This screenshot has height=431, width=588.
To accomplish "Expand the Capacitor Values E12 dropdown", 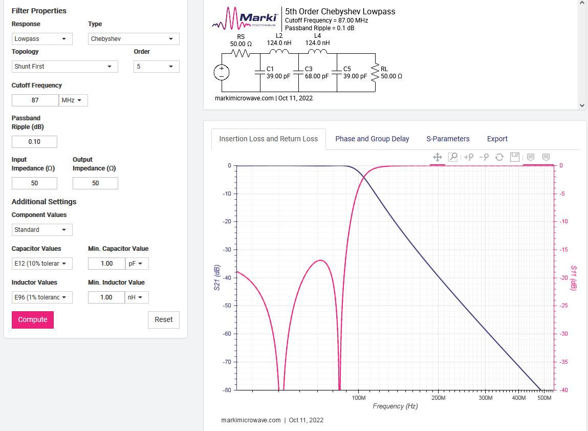I will [42, 263].
